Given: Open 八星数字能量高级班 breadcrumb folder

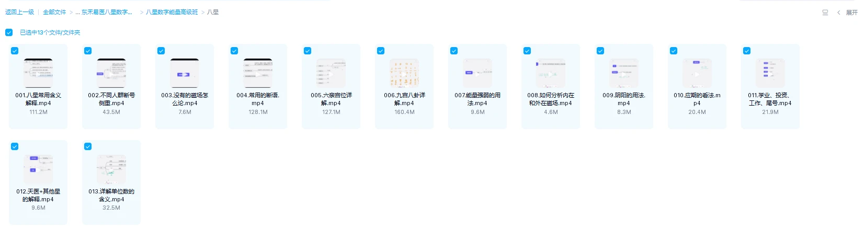Looking at the screenshot, I should 172,12.
